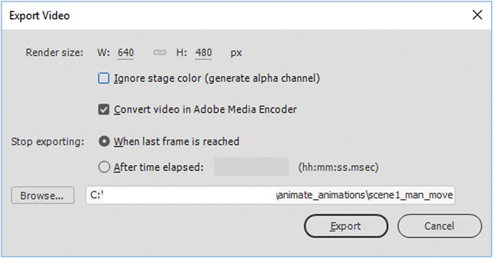Click the output file path field

(270, 195)
